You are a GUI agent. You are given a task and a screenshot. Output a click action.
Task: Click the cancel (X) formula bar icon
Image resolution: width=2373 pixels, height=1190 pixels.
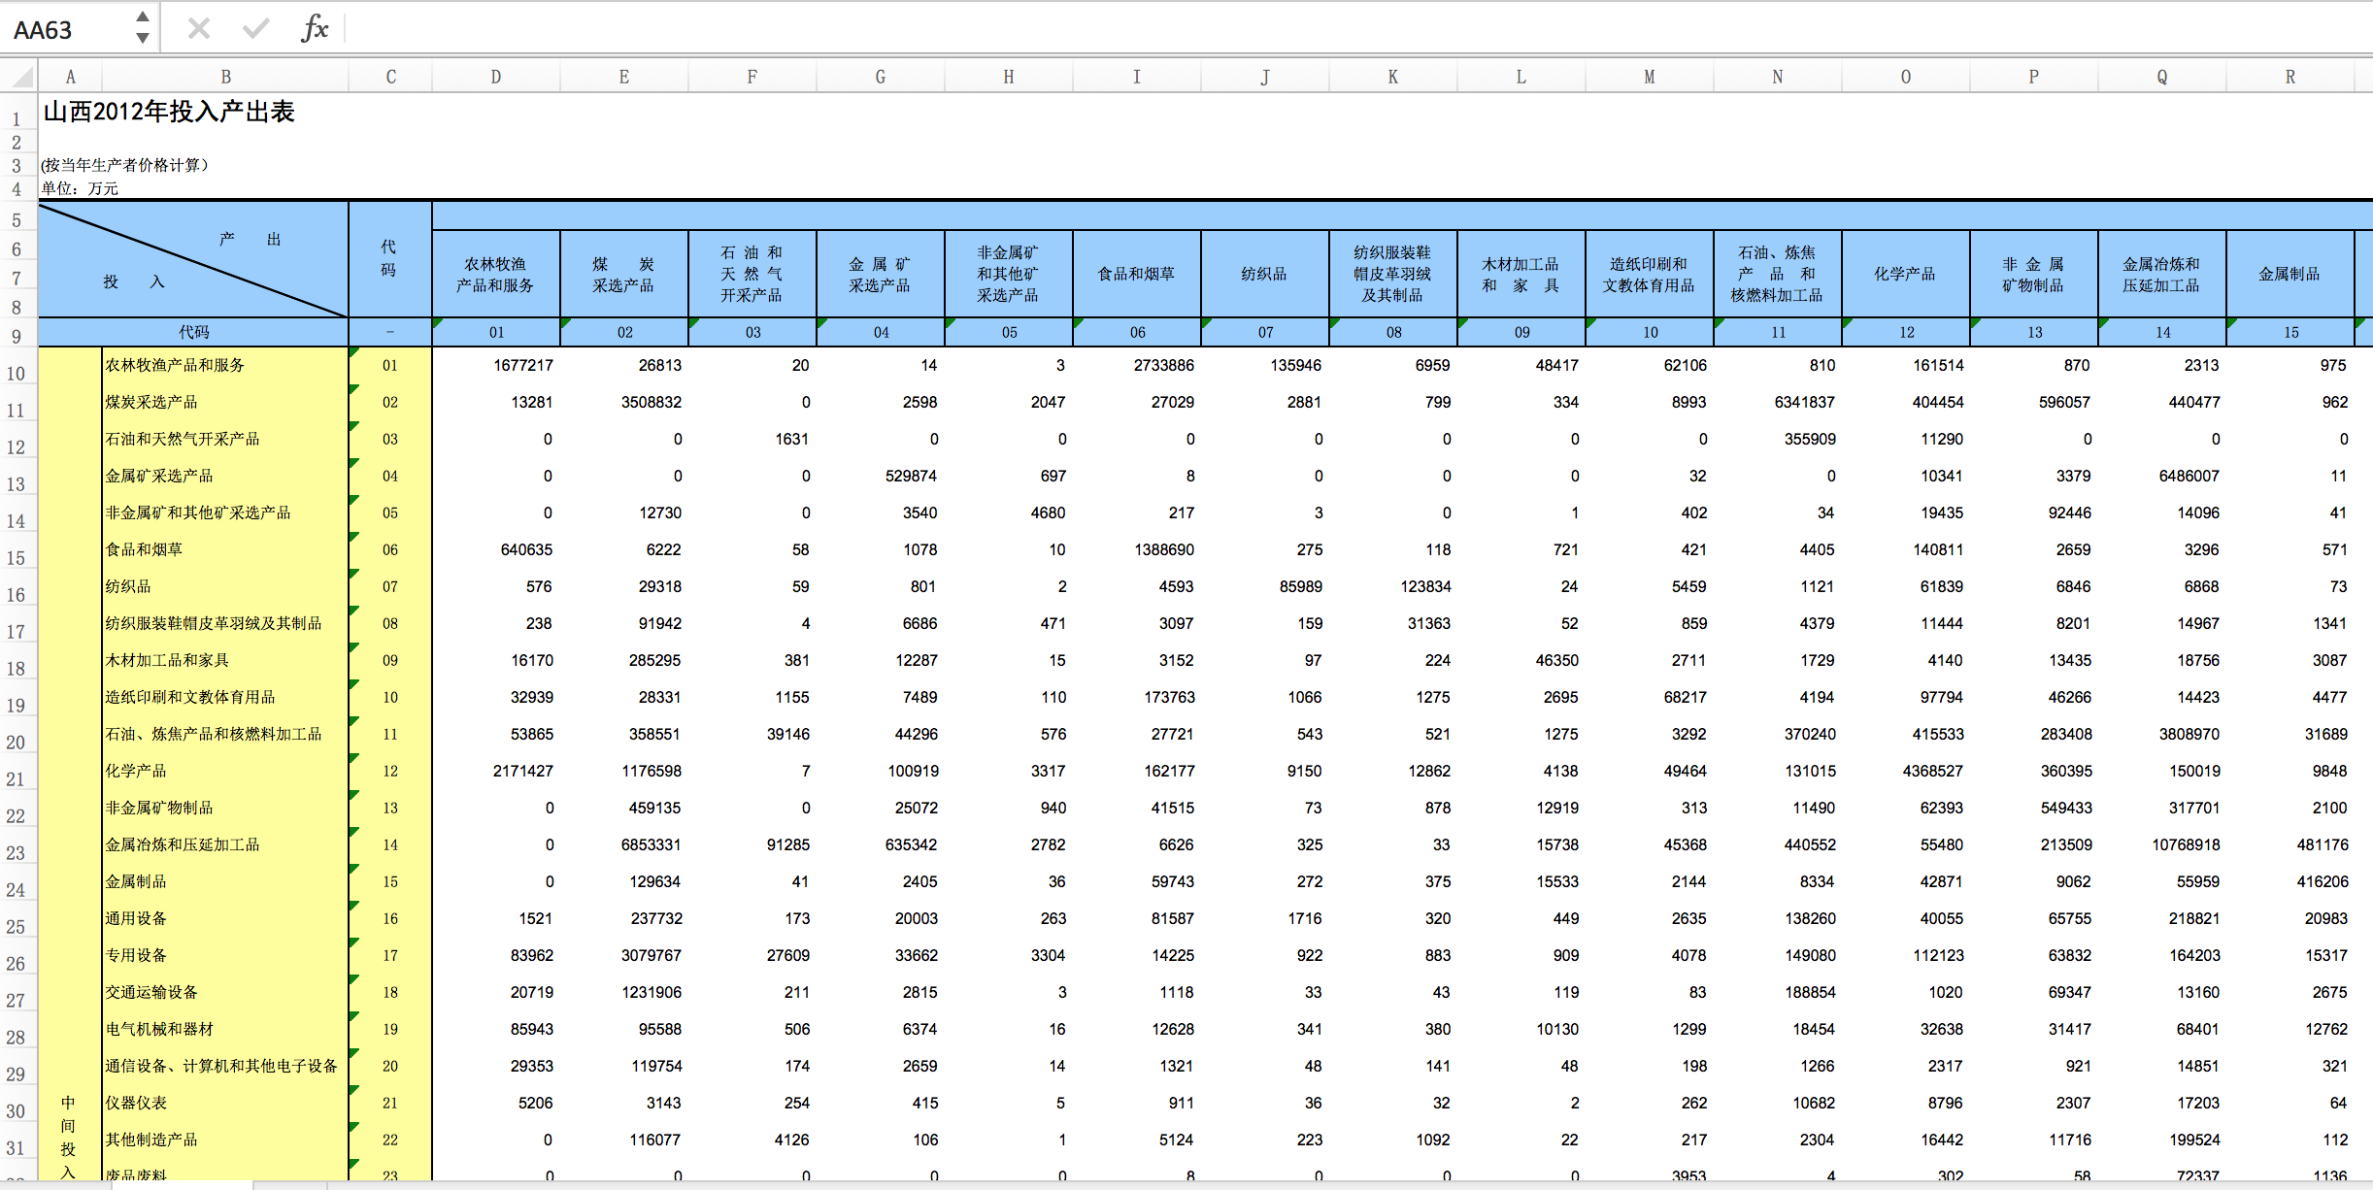[x=199, y=28]
